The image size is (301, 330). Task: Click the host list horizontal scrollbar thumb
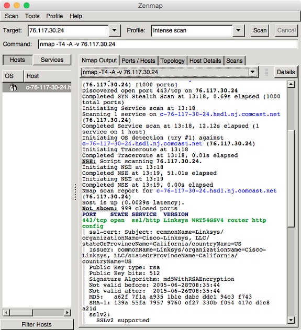(21, 312)
